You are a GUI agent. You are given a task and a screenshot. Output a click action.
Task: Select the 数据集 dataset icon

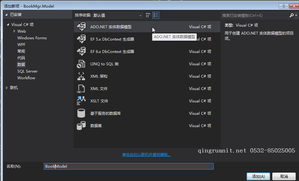[x=81, y=126]
